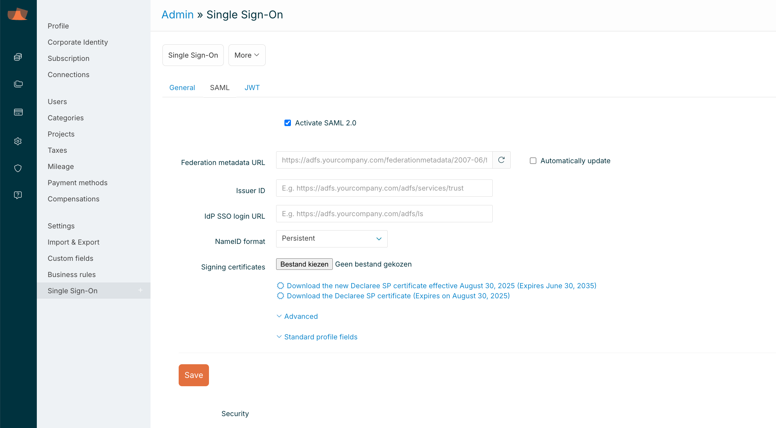Click the plus icon beside Single Sign-On
The height and width of the screenshot is (428, 776).
pyautogui.click(x=140, y=290)
